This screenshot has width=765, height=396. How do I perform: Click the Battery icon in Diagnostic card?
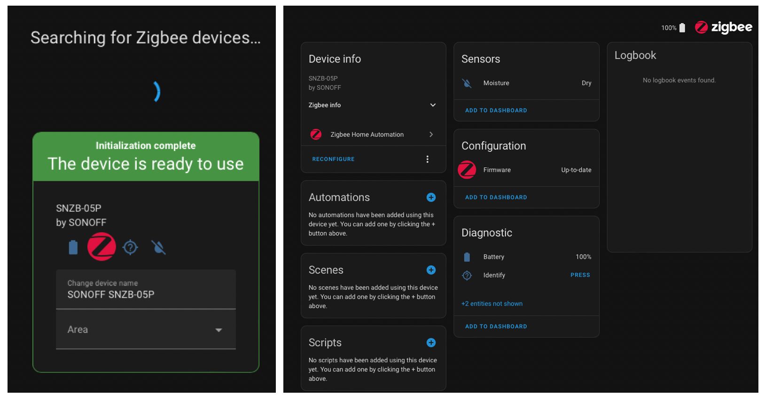(x=467, y=257)
